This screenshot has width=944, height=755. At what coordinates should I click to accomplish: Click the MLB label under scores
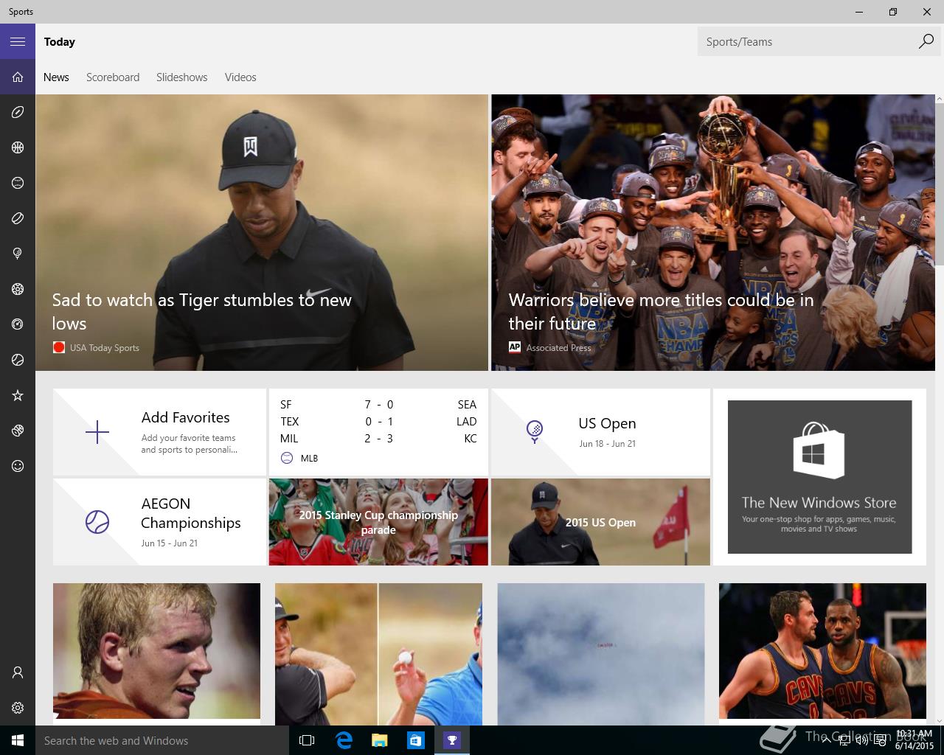click(309, 458)
